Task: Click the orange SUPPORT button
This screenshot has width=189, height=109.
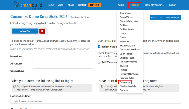Action: tap(95, 5)
